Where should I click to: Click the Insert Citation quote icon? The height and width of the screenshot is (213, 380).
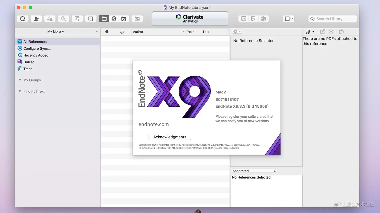[x=244, y=19]
